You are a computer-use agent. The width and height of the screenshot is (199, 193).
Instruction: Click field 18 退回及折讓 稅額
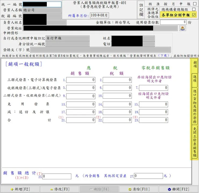click(117, 112)
